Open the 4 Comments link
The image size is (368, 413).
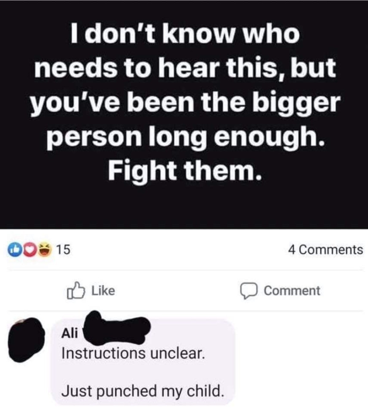(325, 249)
